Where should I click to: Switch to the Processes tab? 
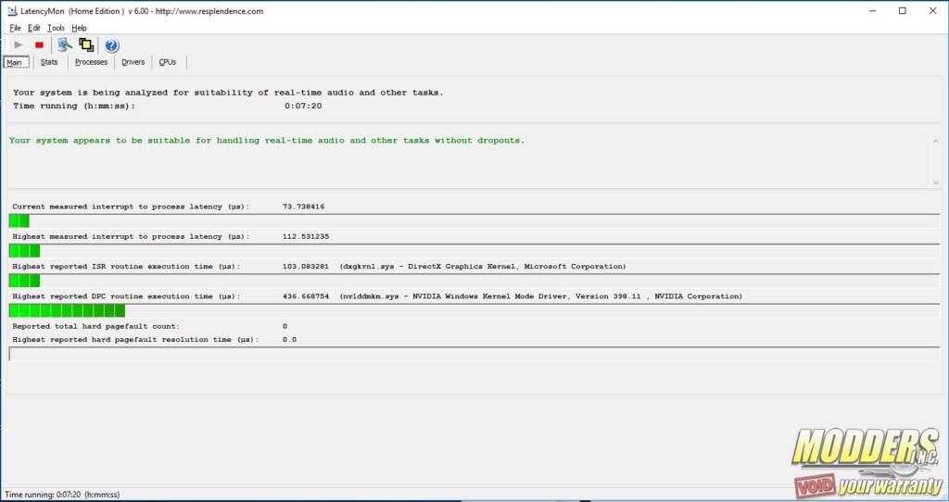[x=91, y=62]
